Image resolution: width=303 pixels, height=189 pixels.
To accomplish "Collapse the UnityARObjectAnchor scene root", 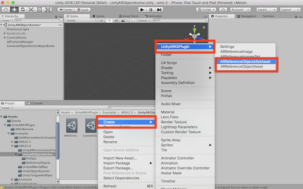I will 1,25.
